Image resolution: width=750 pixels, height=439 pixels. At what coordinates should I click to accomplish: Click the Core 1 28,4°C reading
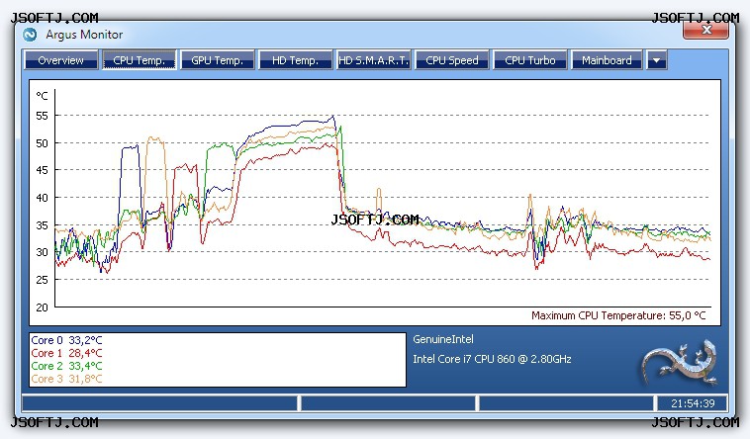(x=66, y=353)
